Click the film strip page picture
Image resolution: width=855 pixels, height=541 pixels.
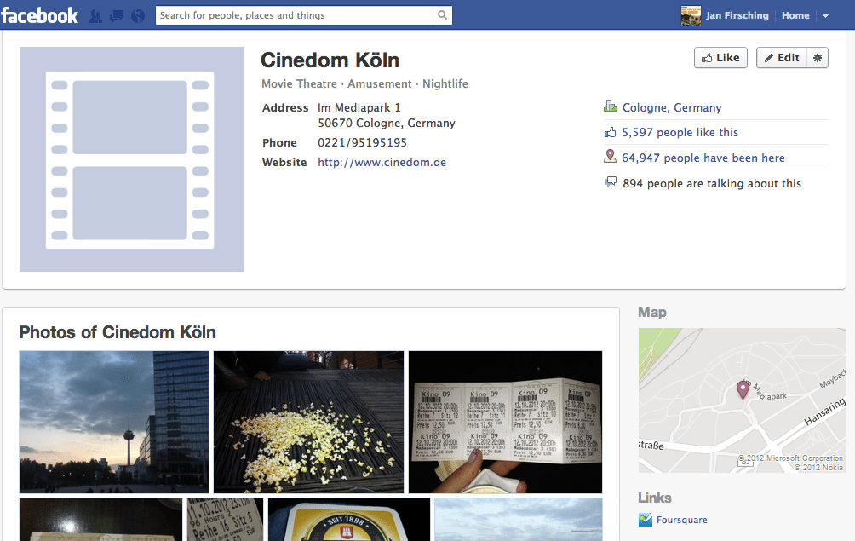click(132, 159)
